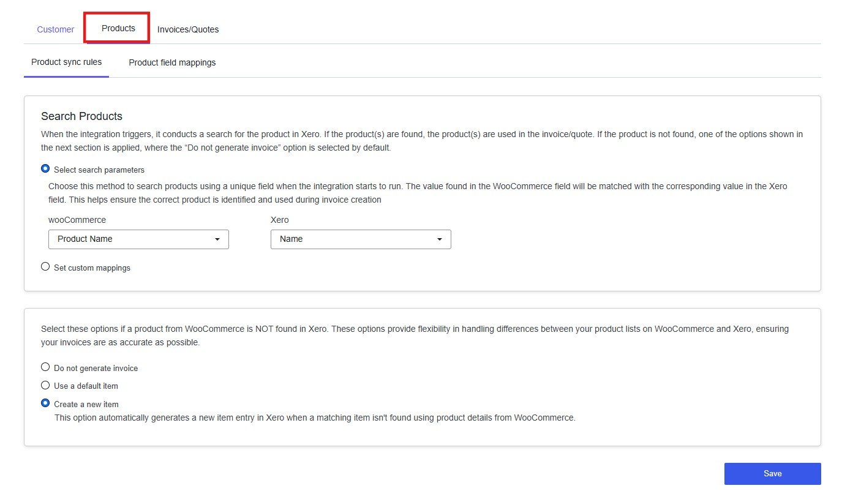
Task: Pick the Create a new item option
Action: click(45, 403)
